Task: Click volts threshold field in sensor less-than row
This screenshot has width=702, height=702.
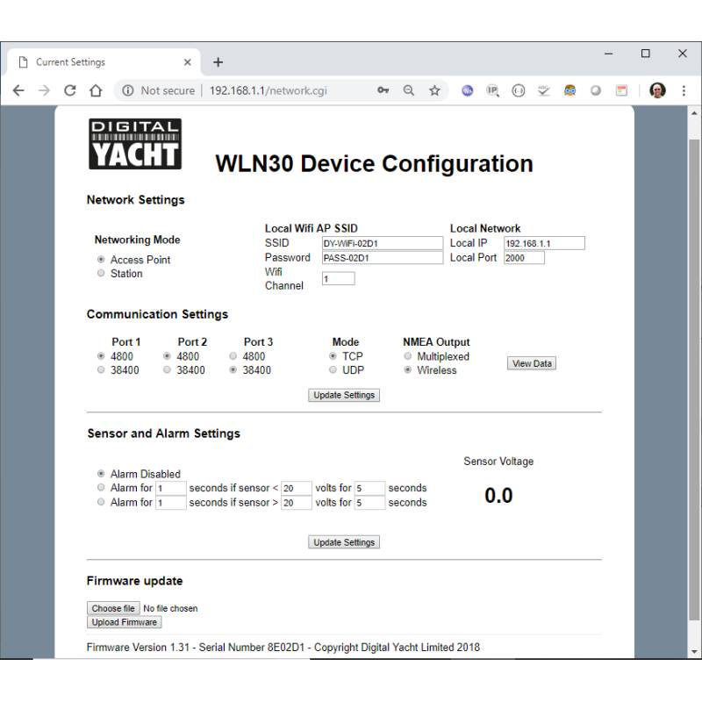Action: click(x=297, y=488)
